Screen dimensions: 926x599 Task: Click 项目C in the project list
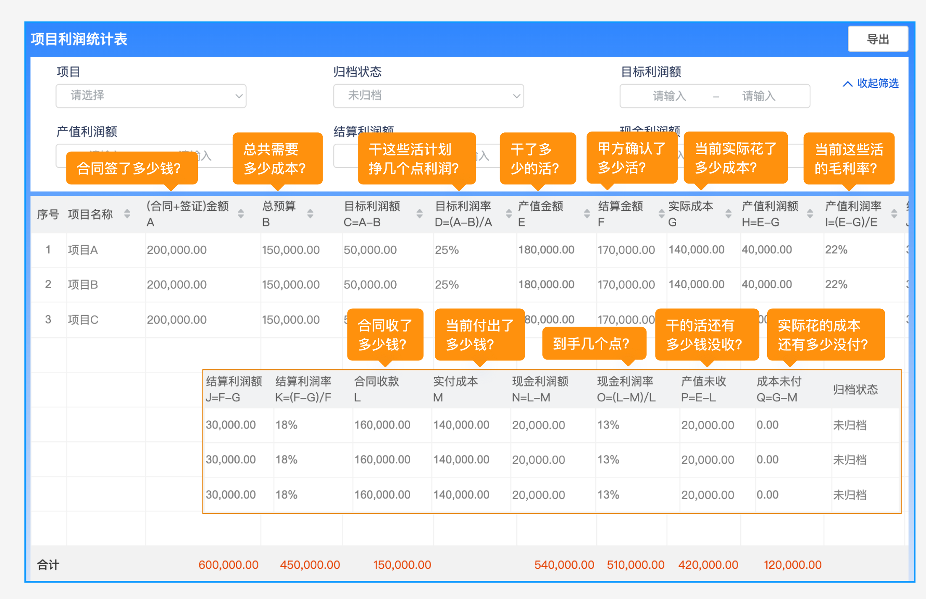tap(83, 320)
